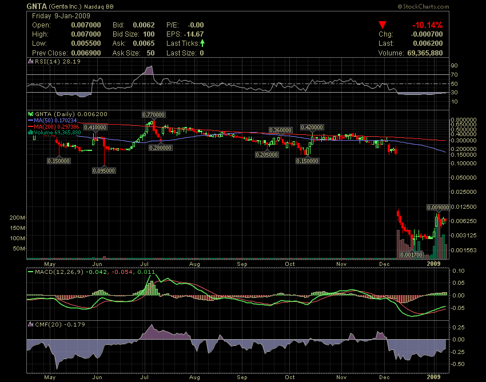Click the red MA(200) legend line
The width and height of the screenshot is (486, 382).
pyautogui.click(x=30, y=126)
